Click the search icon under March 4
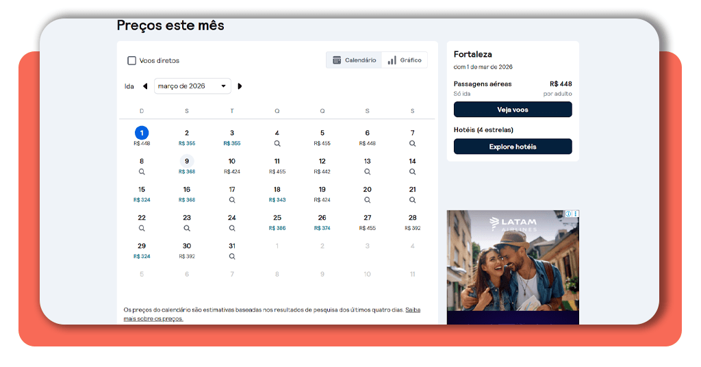 tap(277, 144)
